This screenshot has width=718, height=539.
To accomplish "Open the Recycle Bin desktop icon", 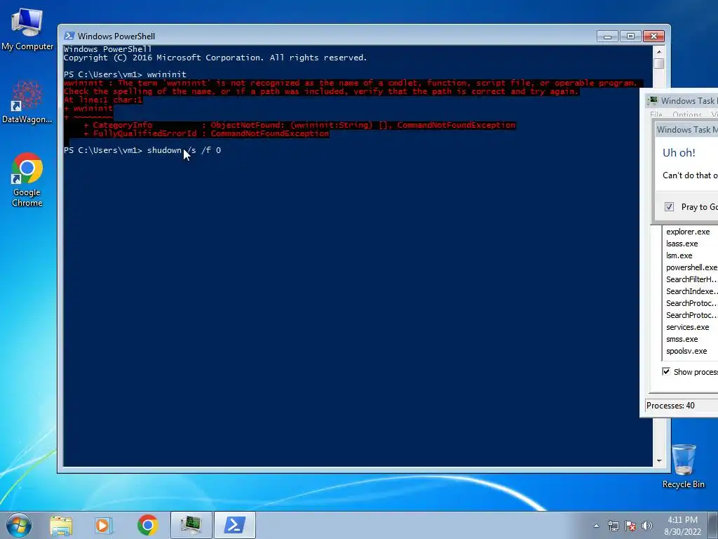I will coord(683,466).
